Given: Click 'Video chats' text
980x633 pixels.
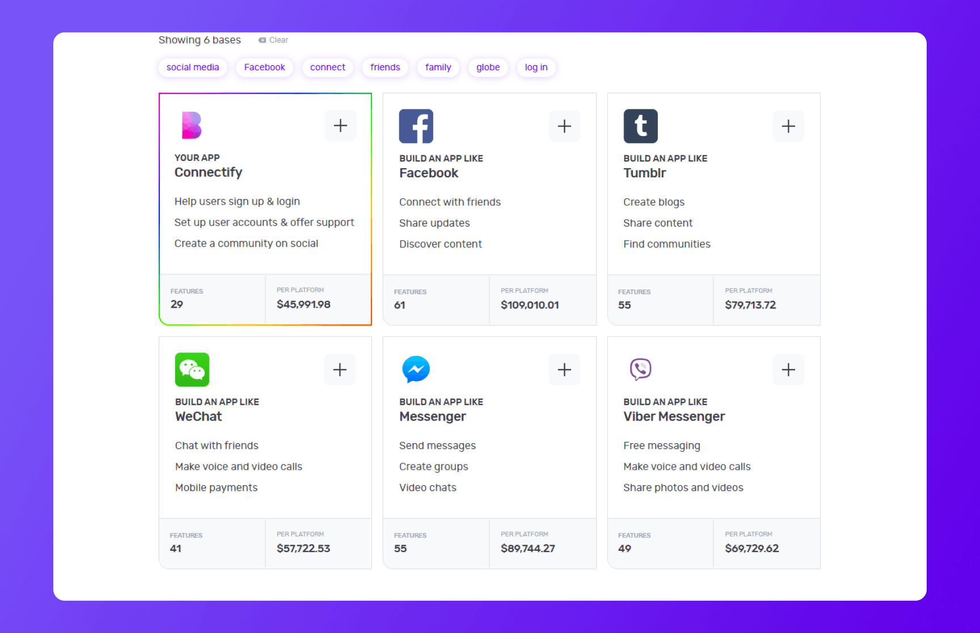Looking at the screenshot, I should pos(428,488).
